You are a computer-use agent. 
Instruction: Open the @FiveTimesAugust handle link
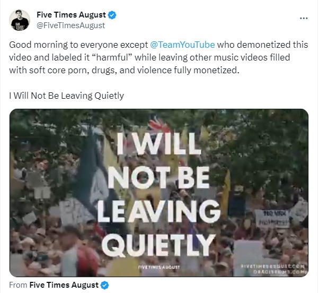coord(70,25)
